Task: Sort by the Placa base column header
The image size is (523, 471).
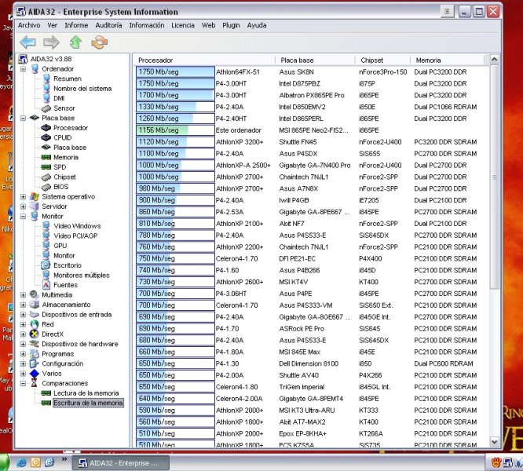Action: (x=315, y=60)
